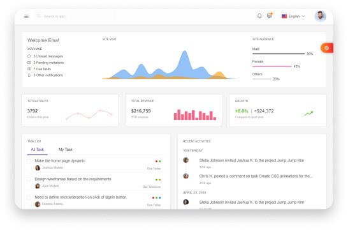
Task: Open 5 Unread messages
Action: coord(48,56)
